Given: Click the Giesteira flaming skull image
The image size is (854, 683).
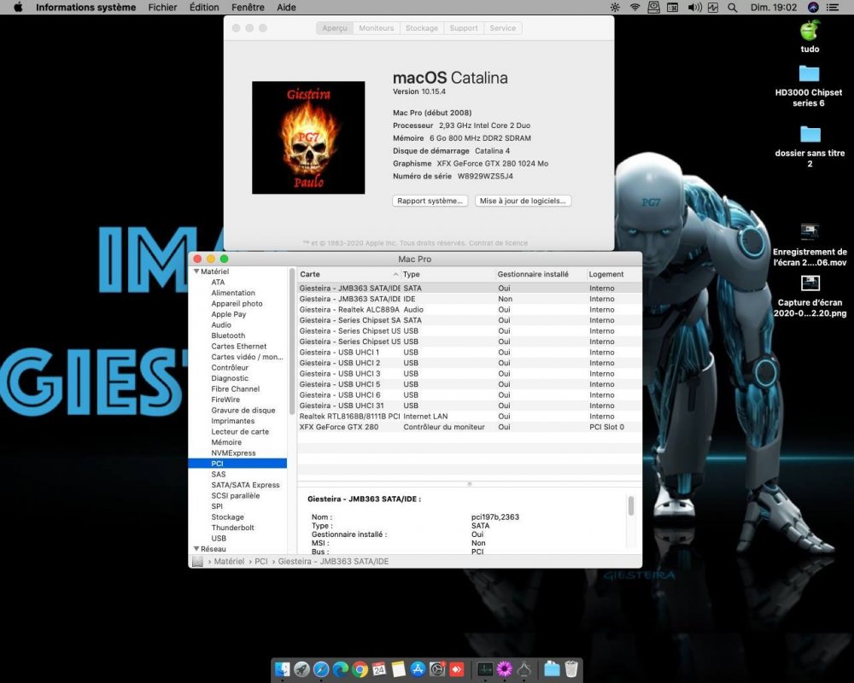Looking at the screenshot, I should [x=308, y=137].
